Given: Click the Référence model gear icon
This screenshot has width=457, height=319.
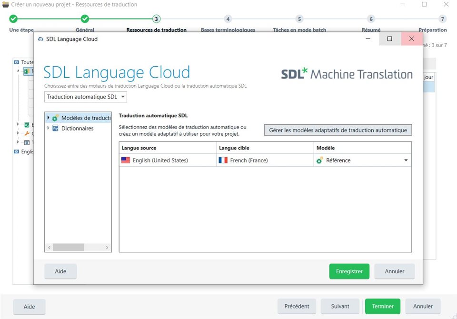Looking at the screenshot, I should (320, 160).
